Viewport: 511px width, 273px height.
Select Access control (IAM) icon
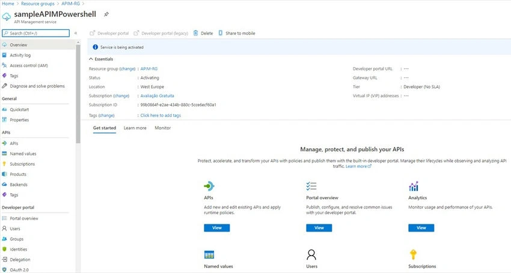pos(4,65)
